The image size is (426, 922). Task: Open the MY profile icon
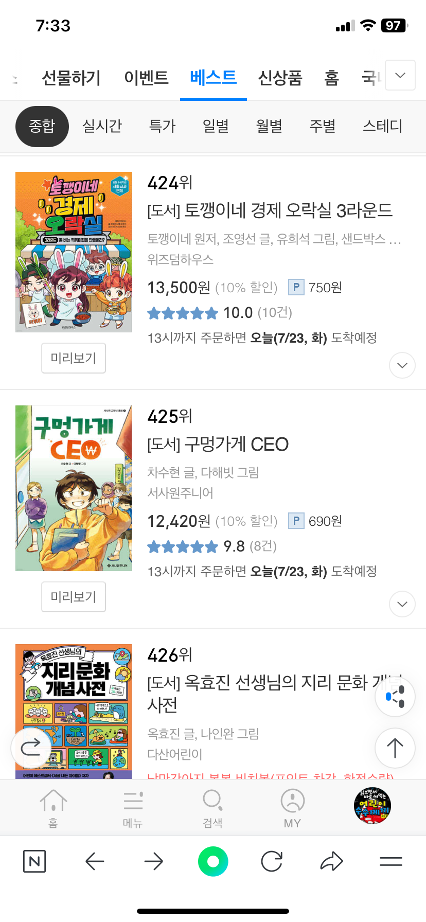(292, 808)
